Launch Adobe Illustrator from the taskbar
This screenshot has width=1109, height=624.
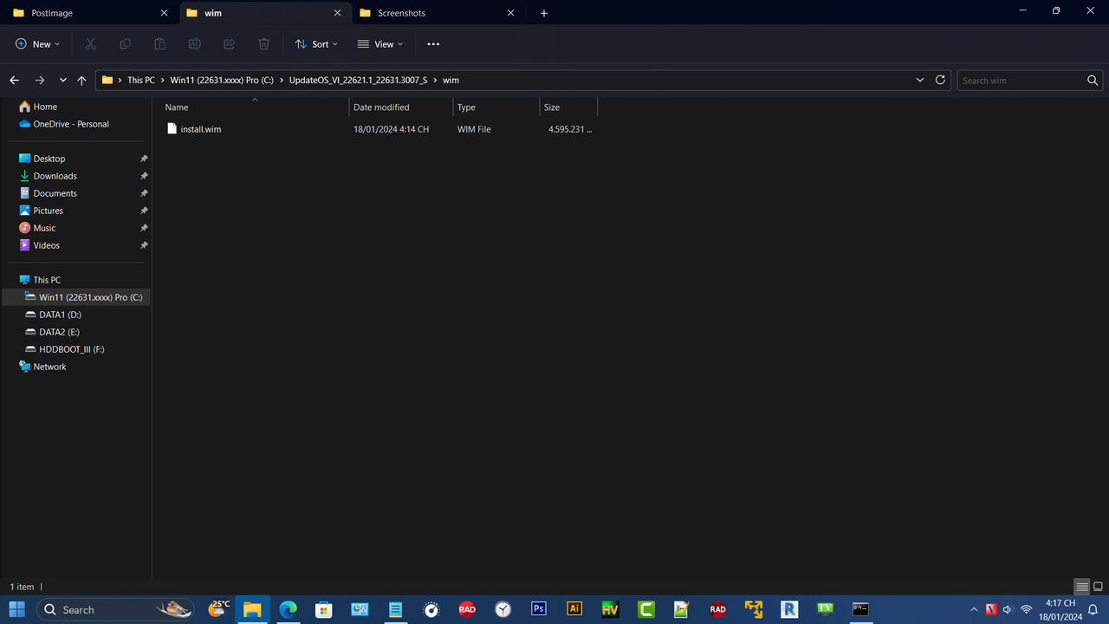[x=574, y=609]
